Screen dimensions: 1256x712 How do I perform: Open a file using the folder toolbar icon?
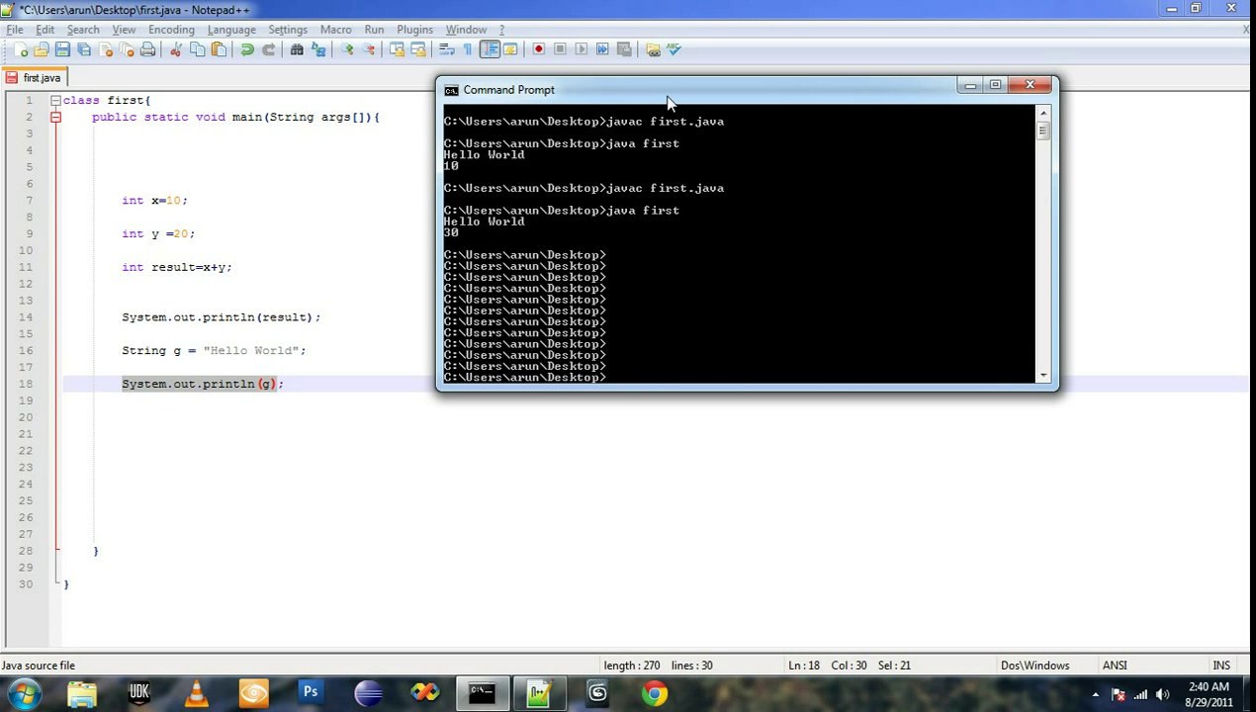pyautogui.click(x=42, y=49)
